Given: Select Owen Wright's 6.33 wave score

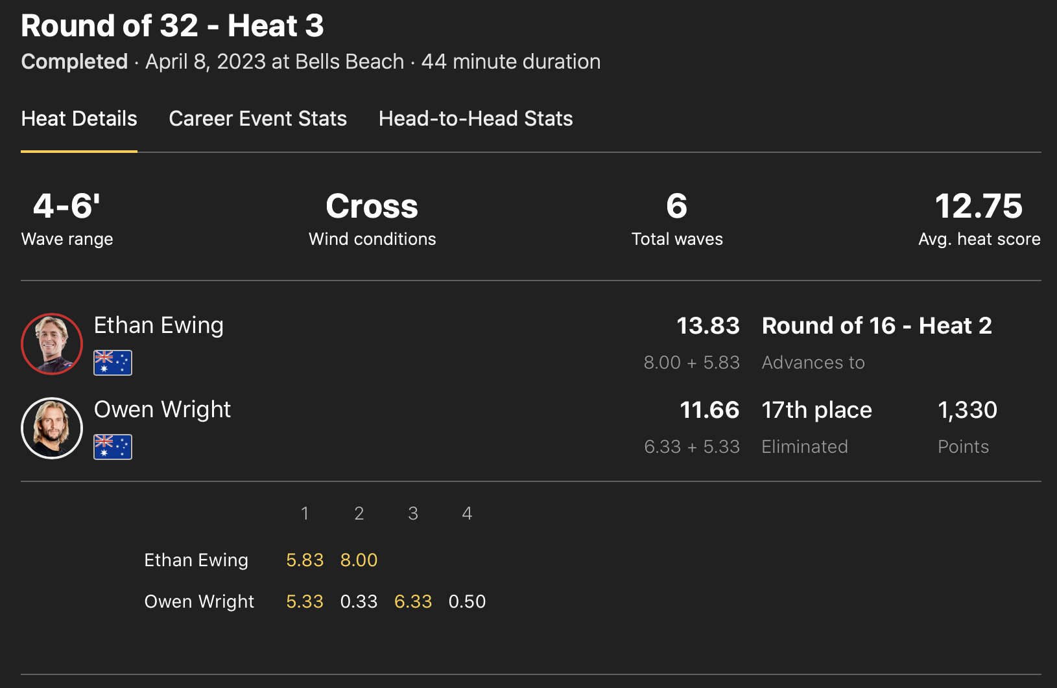Looking at the screenshot, I should click(x=413, y=601).
